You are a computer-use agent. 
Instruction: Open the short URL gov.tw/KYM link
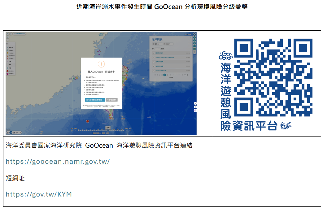click(39, 194)
